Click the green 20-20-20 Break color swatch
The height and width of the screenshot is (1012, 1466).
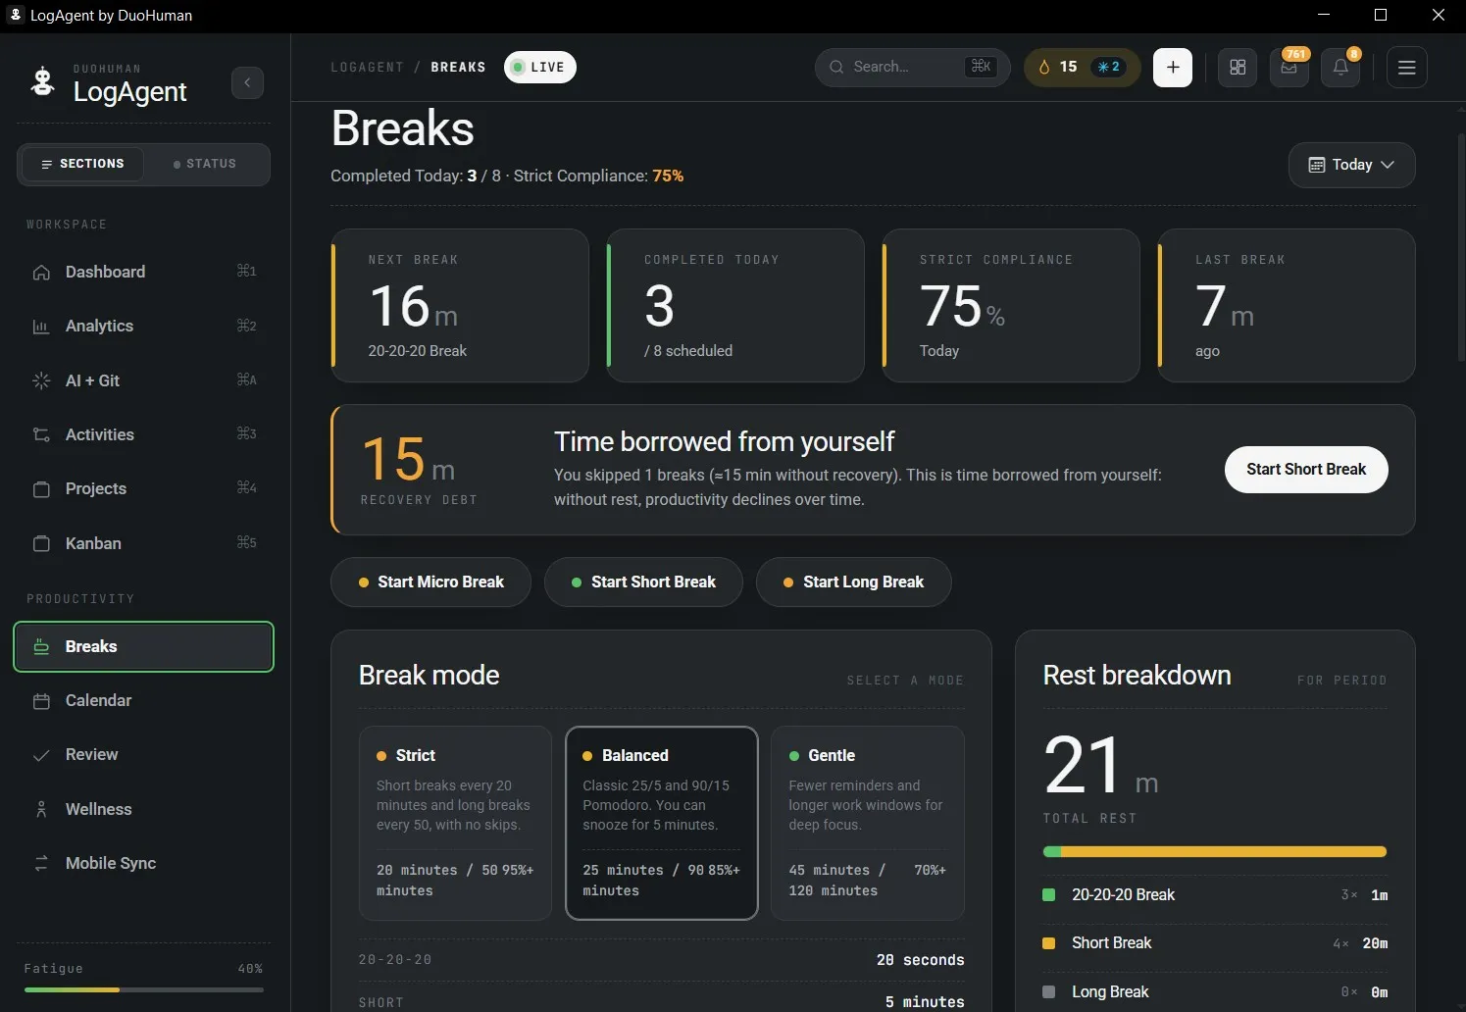[1048, 894]
